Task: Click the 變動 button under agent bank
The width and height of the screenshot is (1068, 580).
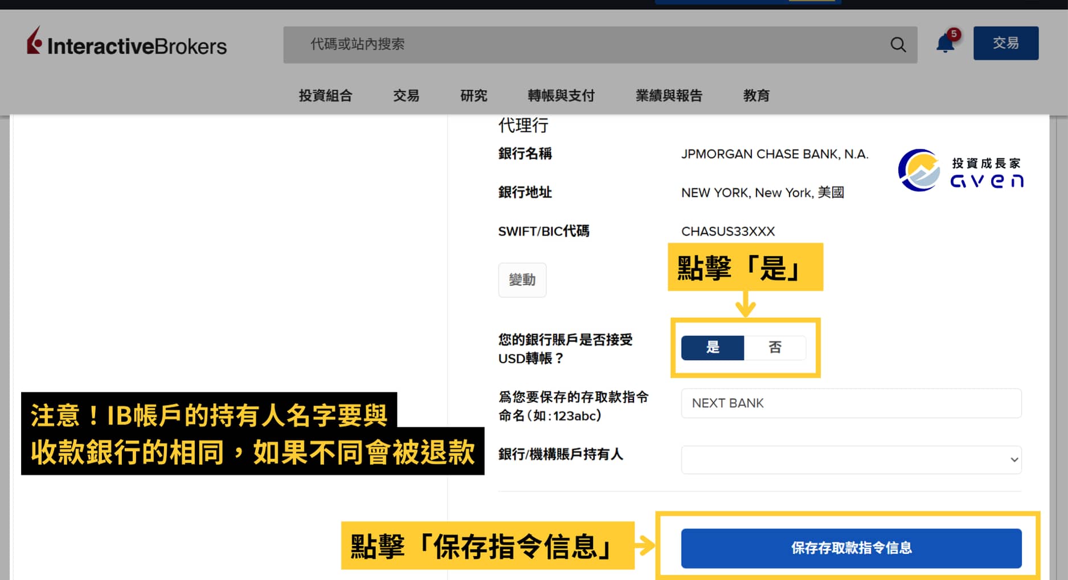Action: coord(522,280)
